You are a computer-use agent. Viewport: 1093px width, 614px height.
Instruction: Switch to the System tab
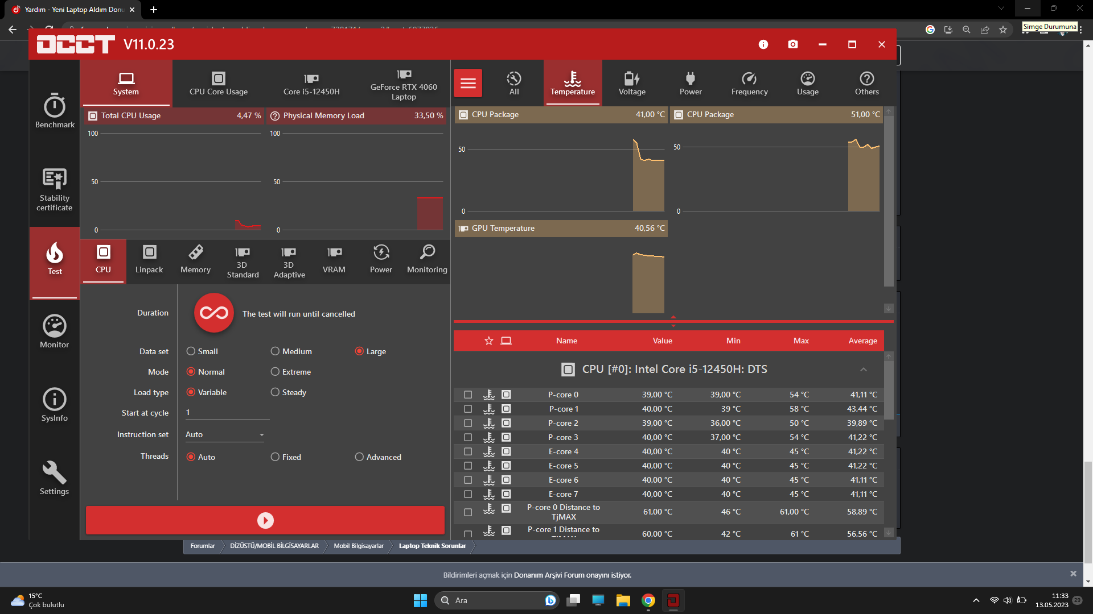(x=126, y=84)
